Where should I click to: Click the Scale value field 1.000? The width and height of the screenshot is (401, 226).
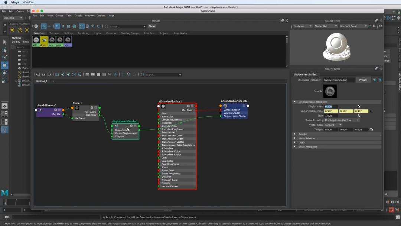click(x=331, y=116)
